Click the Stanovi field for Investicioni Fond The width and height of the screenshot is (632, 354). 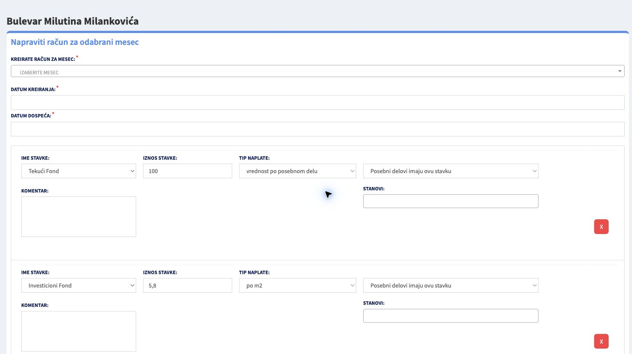(451, 316)
